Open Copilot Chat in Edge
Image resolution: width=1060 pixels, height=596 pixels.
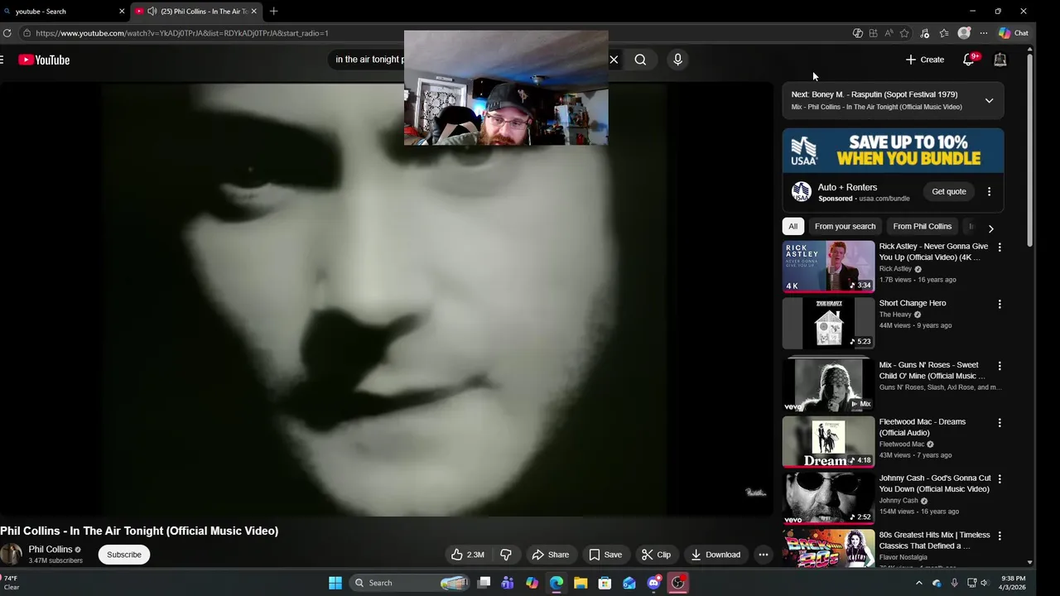[1014, 33]
